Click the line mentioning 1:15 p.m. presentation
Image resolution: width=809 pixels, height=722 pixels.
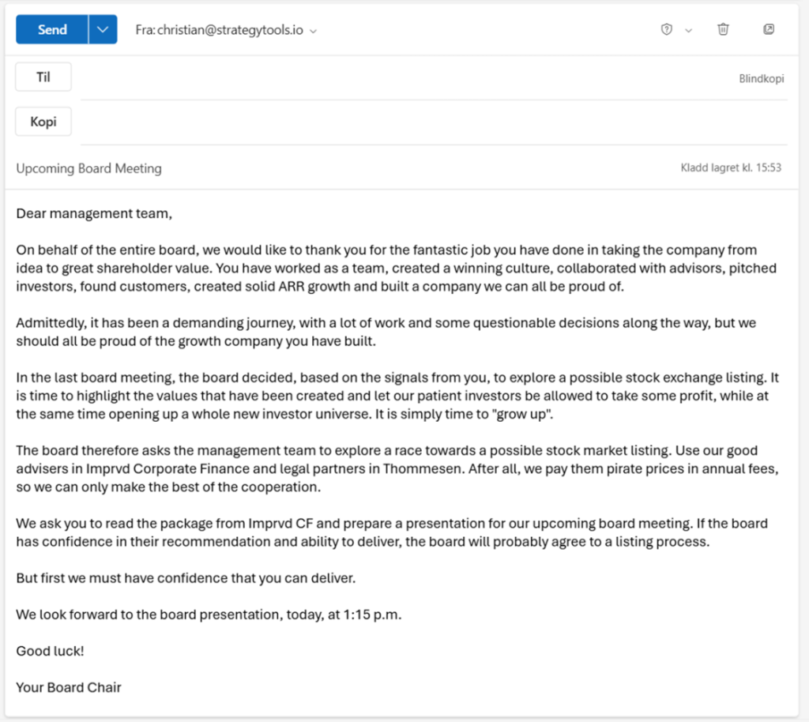coord(209,615)
